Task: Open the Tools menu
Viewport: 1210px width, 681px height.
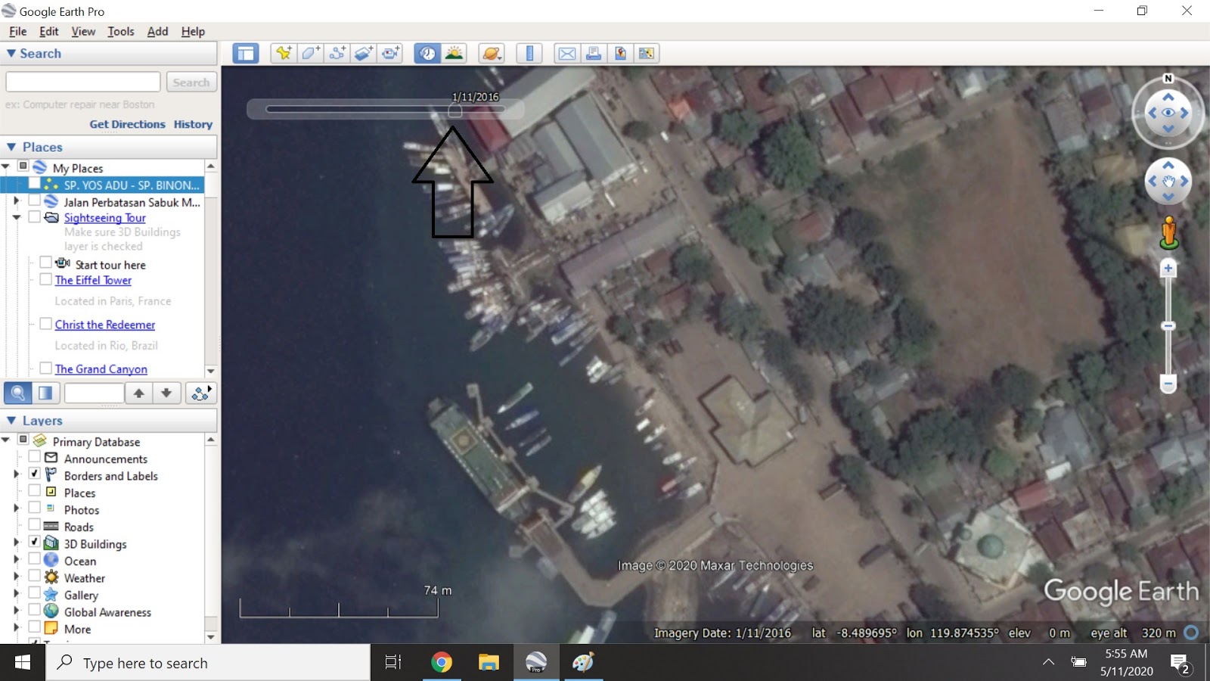Action: [120, 31]
